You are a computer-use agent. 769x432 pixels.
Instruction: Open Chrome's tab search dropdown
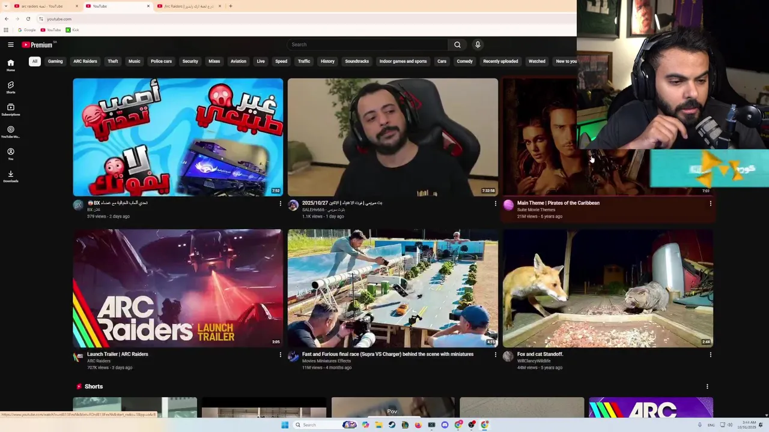[5, 6]
